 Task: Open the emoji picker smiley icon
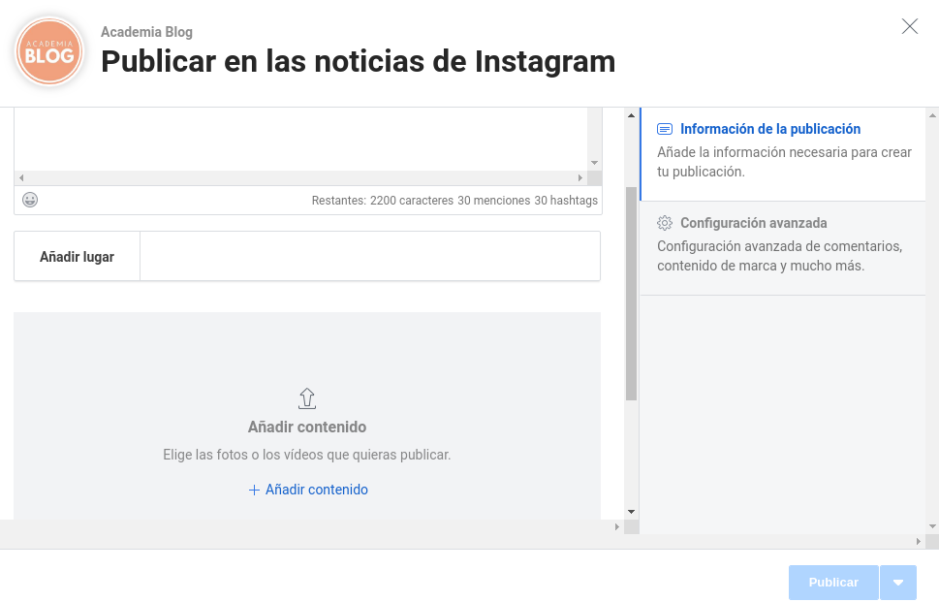point(30,200)
